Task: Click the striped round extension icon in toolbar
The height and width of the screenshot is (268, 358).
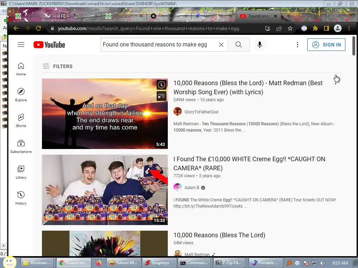Action: coord(304,28)
